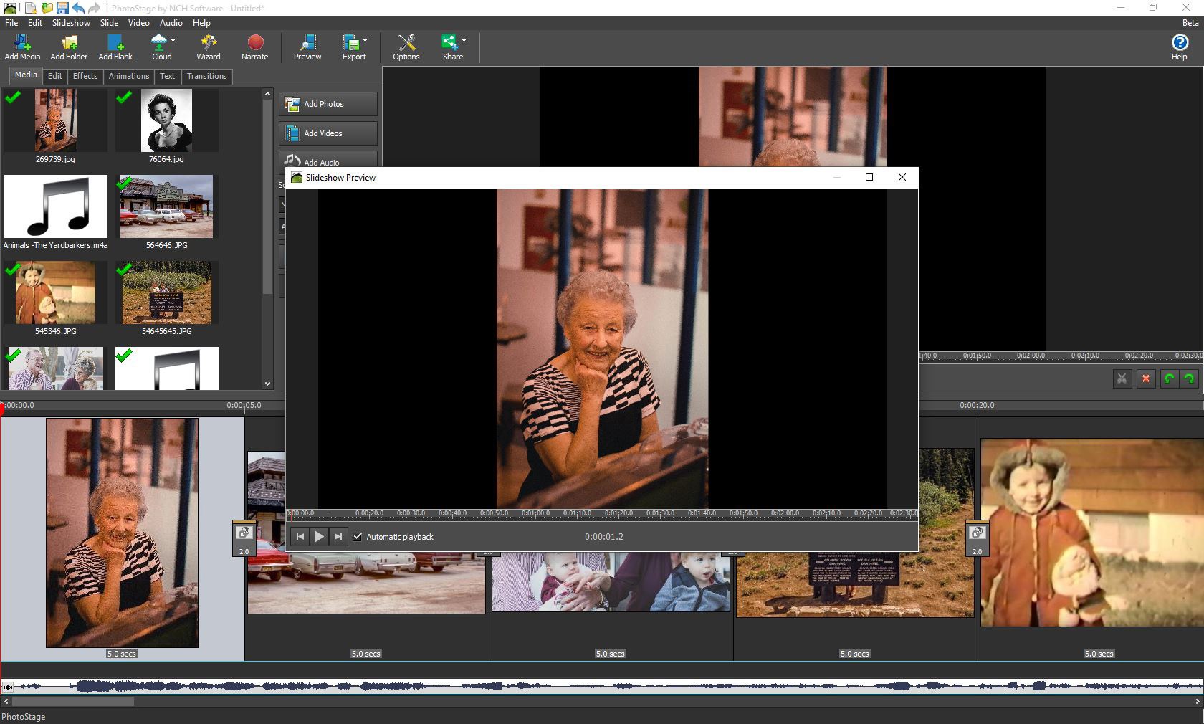Viewport: 1204px width, 724px height.
Task: Start recording with the Narrate tool
Action: [x=254, y=47]
